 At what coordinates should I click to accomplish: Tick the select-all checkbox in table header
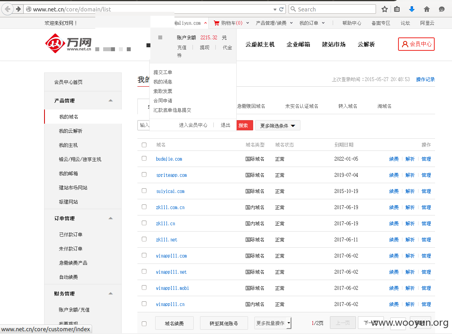[144, 145]
